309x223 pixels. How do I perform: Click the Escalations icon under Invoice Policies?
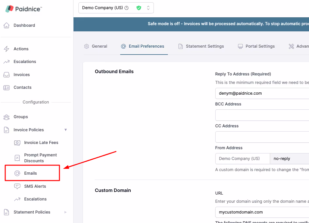[17, 199]
